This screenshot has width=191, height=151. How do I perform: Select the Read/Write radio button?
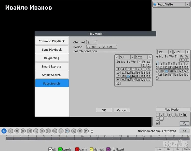click(x=155, y=4)
